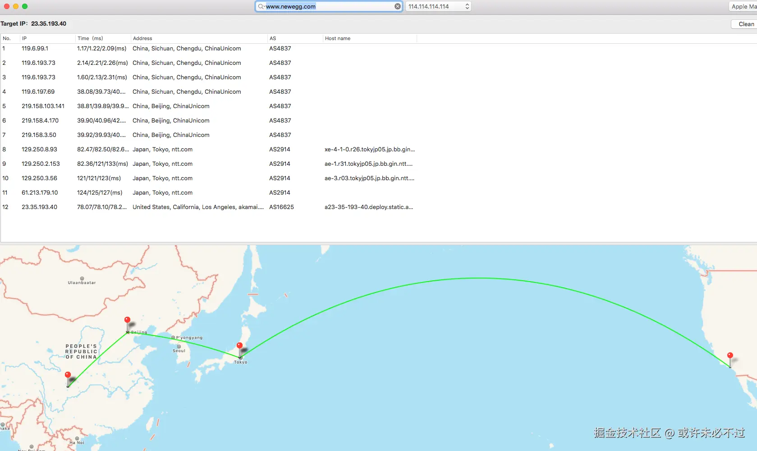
Task: Select hop 4 IP 119.6.197.69
Action: tap(38, 91)
